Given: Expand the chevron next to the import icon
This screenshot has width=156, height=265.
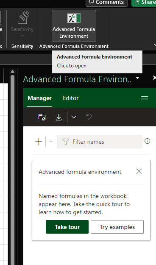Looking at the screenshot, I should 74,117.
